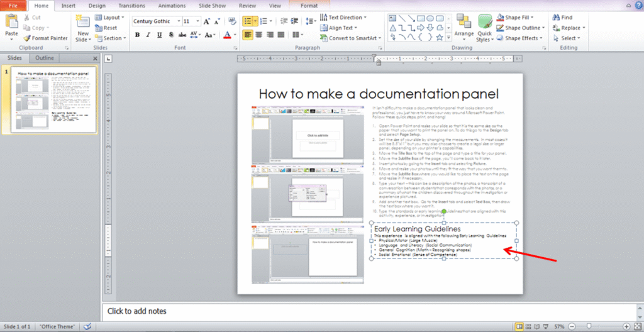This screenshot has width=644, height=332.
Task: Open the Format contextual tab
Action: (x=309, y=6)
